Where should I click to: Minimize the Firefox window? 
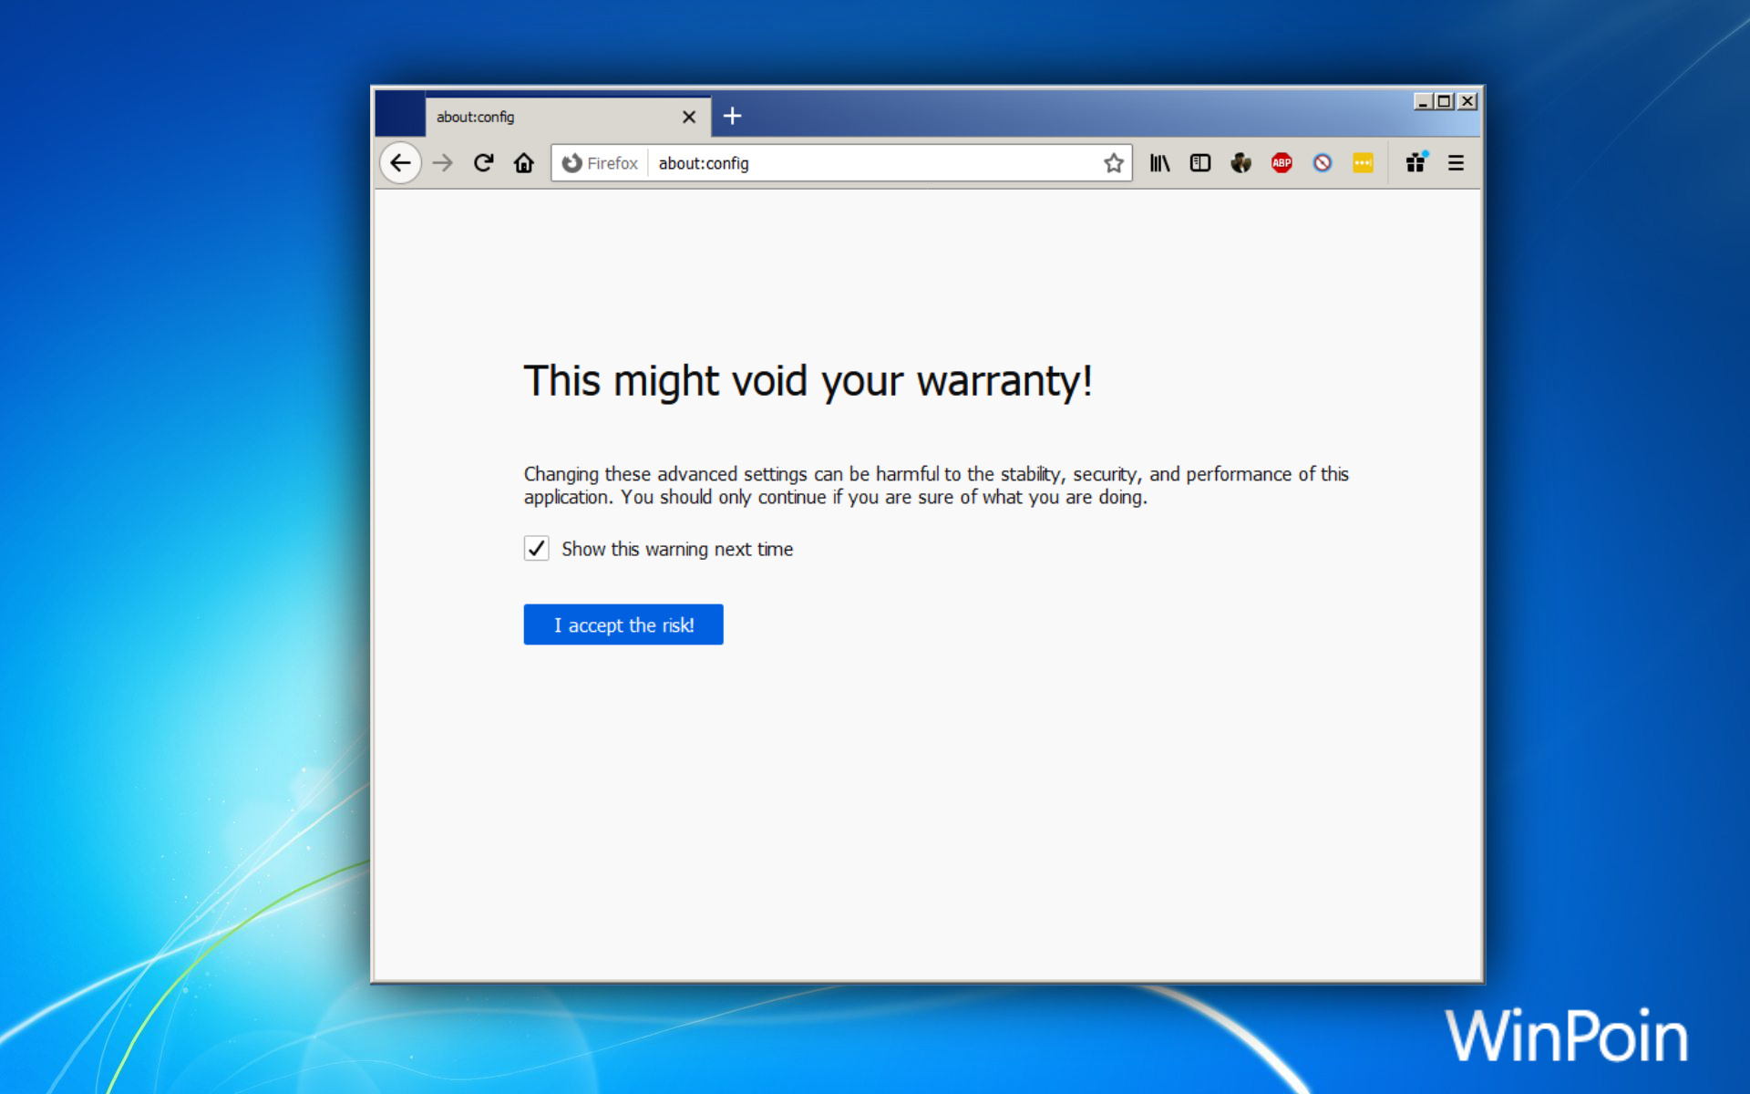[x=1423, y=101]
